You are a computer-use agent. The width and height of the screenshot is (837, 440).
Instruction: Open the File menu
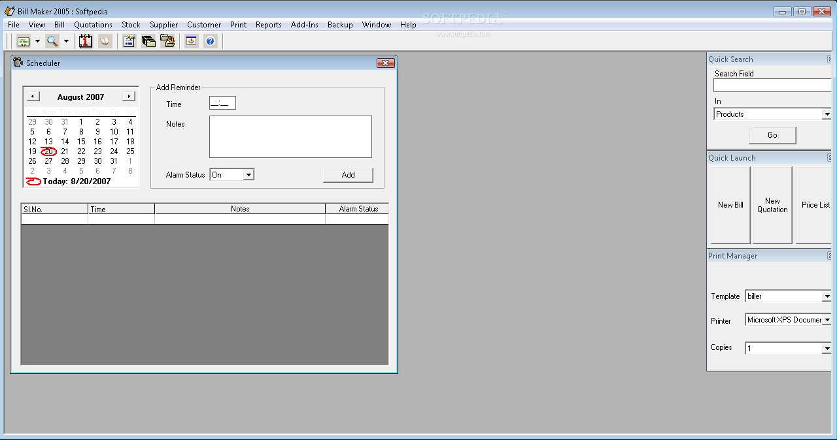(14, 25)
